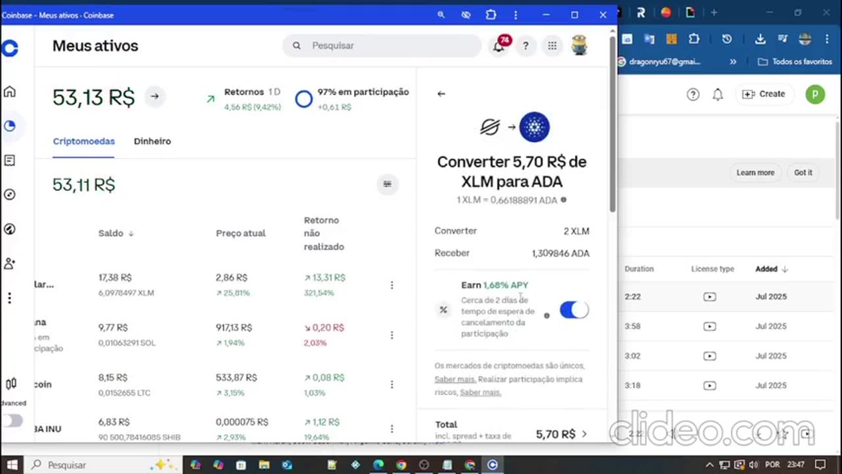
Task: Show hidden bookmarks with the double chevron
Action: [x=733, y=62]
